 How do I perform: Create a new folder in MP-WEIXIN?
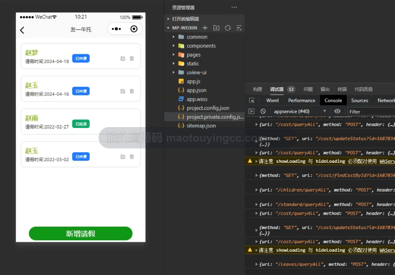pos(217,28)
